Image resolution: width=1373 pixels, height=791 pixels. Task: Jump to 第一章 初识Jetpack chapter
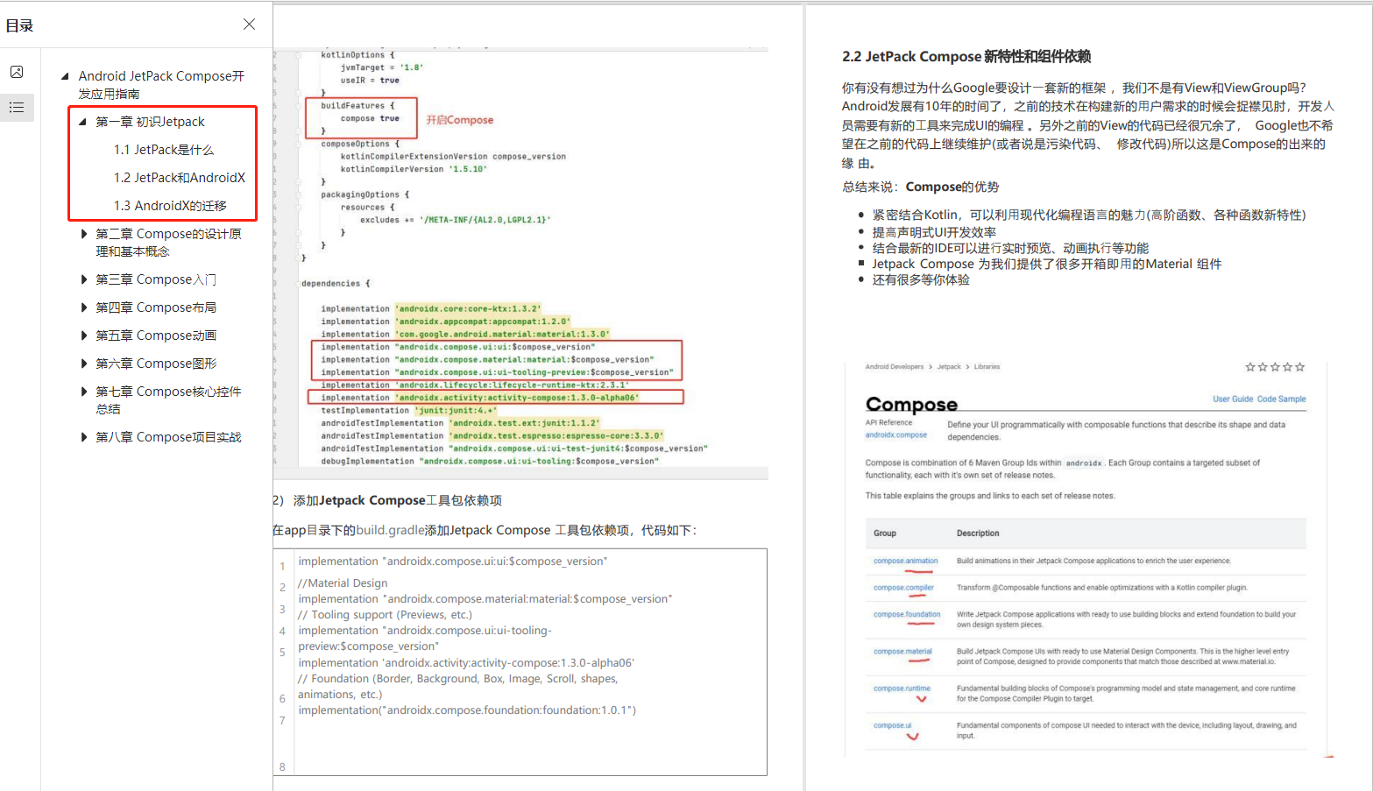coord(150,122)
